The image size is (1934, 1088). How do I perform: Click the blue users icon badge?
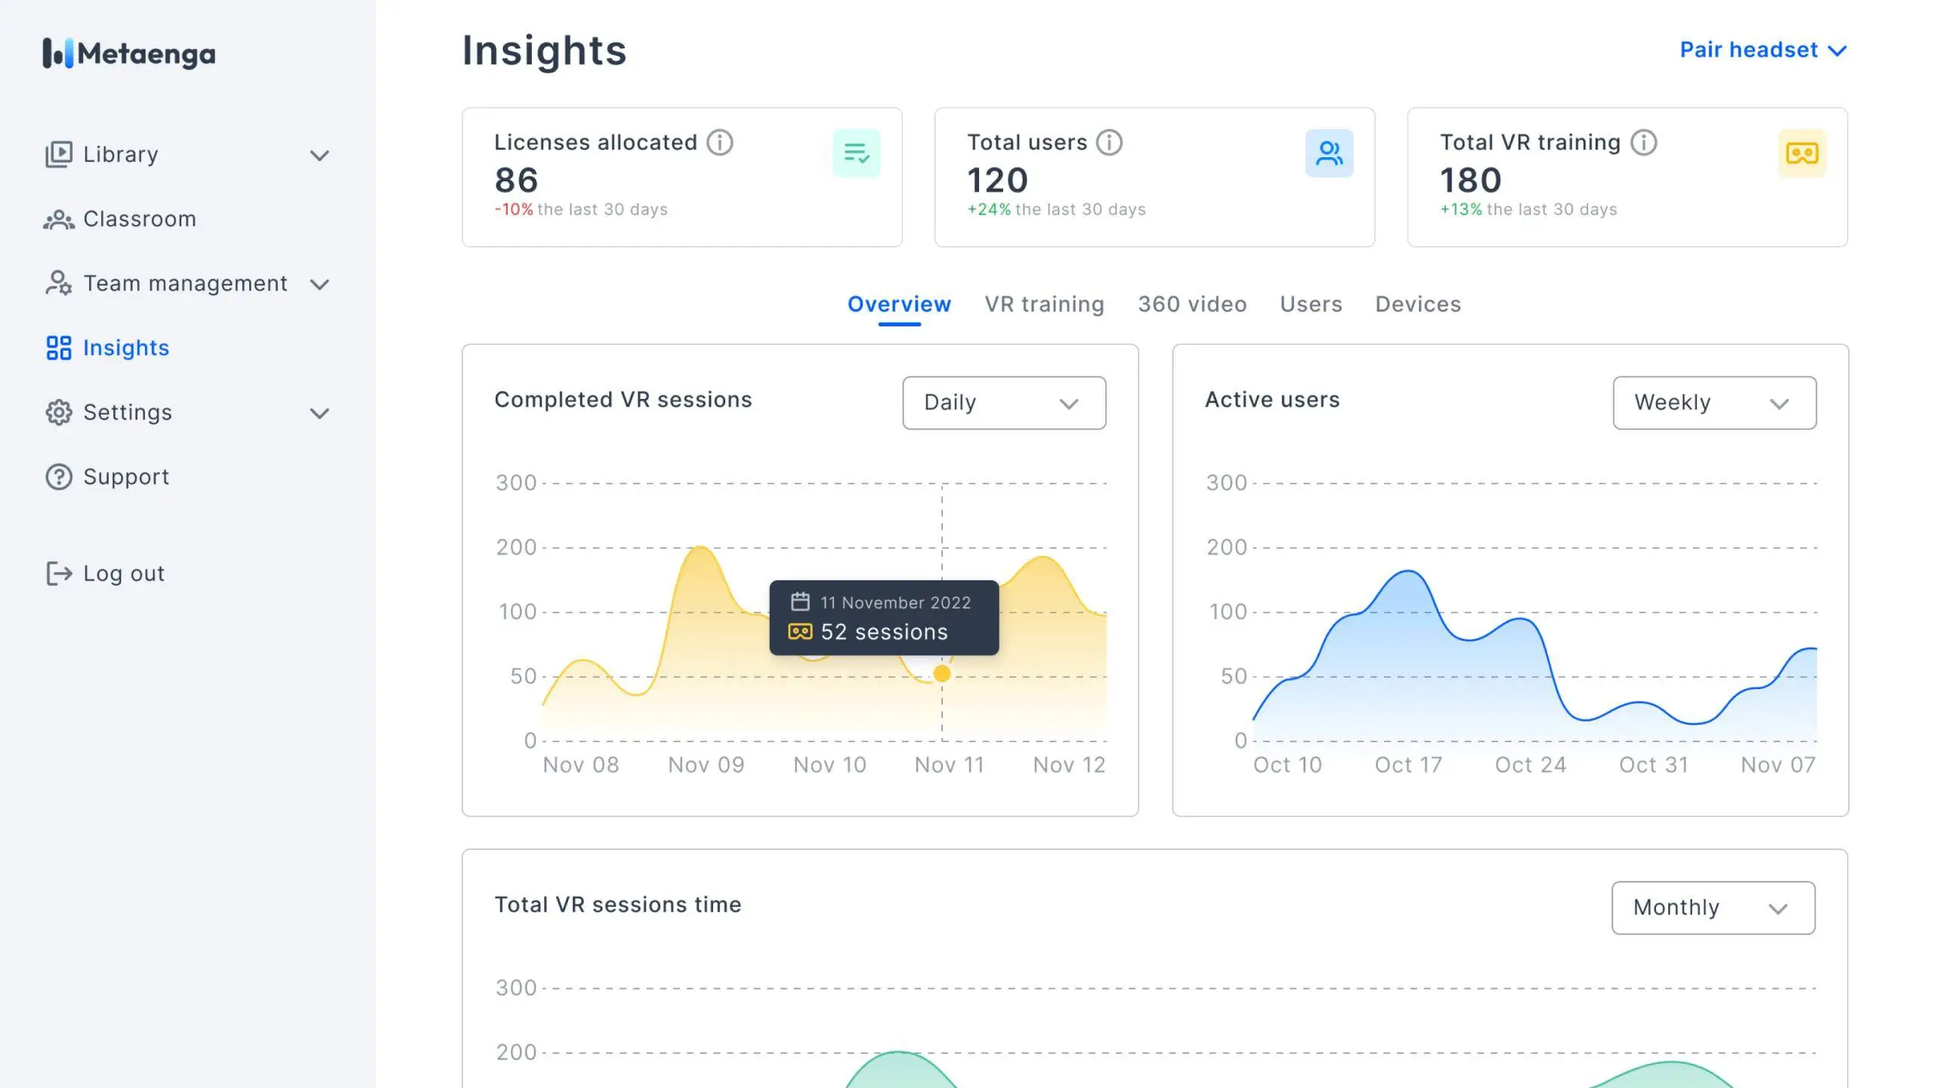1329,153
